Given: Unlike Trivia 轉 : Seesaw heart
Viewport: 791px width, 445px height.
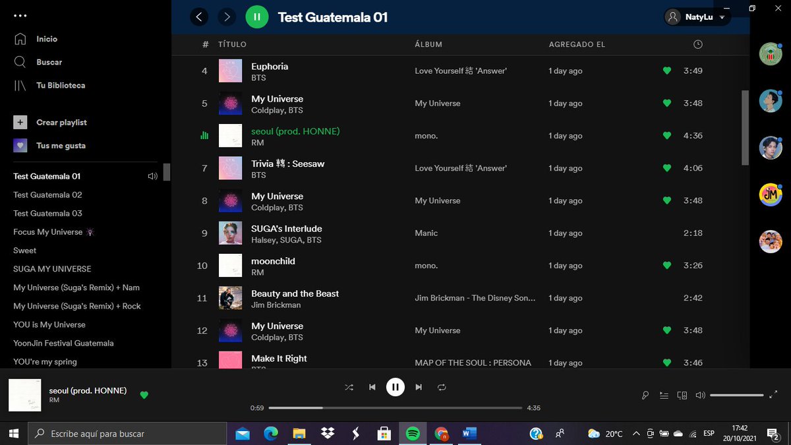Looking at the screenshot, I should click(x=667, y=168).
